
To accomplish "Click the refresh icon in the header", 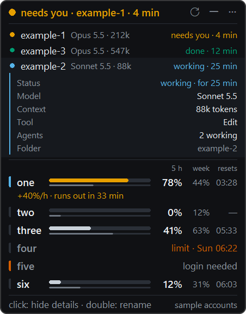I will point(195,12).
